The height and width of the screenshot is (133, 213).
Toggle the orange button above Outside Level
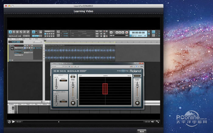point(137,76)
